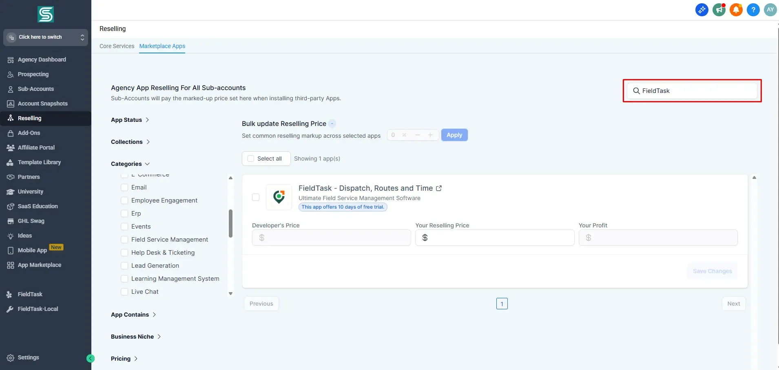The height and width of the screenshot is (370, 779).
Task: Expand the Pricing filter
Action: click(124, 359)
